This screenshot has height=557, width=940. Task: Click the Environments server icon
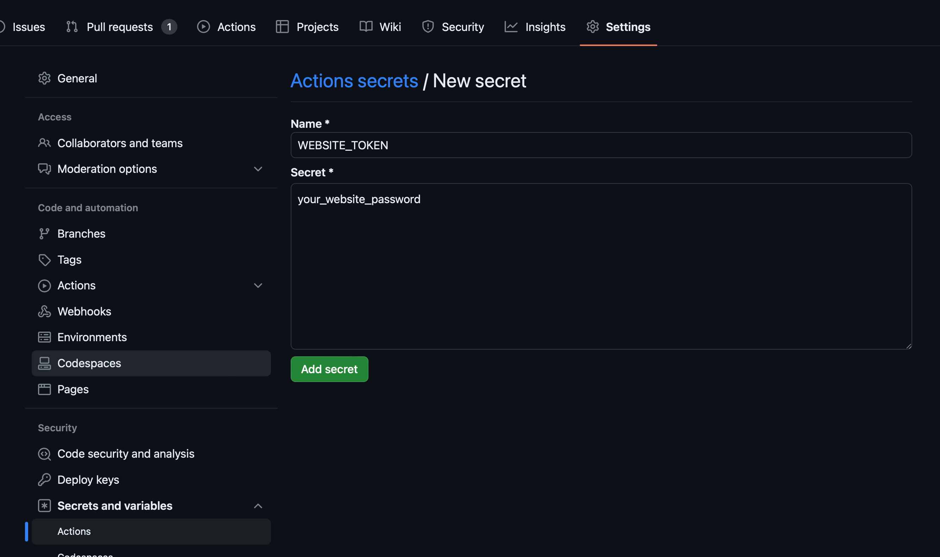click(44, 337)
